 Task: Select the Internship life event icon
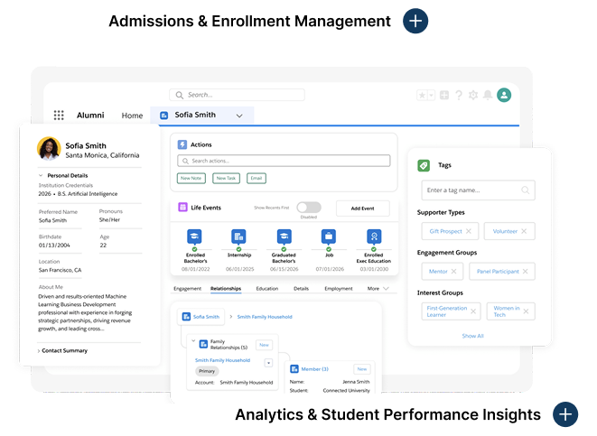(x=238, y=237)
